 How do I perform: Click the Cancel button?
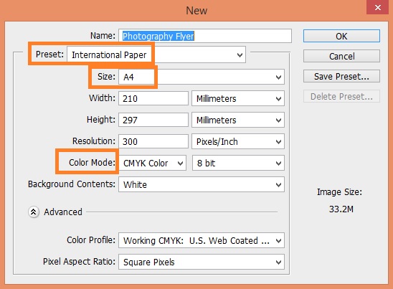pos(341,56)
